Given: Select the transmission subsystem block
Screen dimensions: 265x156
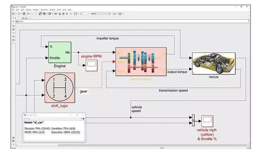Looking at the screenshot, I should (x=140, y=62).
